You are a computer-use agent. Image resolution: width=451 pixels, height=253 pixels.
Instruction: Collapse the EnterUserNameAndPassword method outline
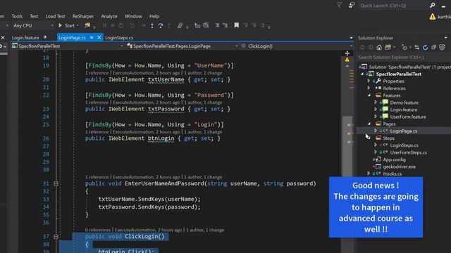pyautogui.click(x=56, y=183)
